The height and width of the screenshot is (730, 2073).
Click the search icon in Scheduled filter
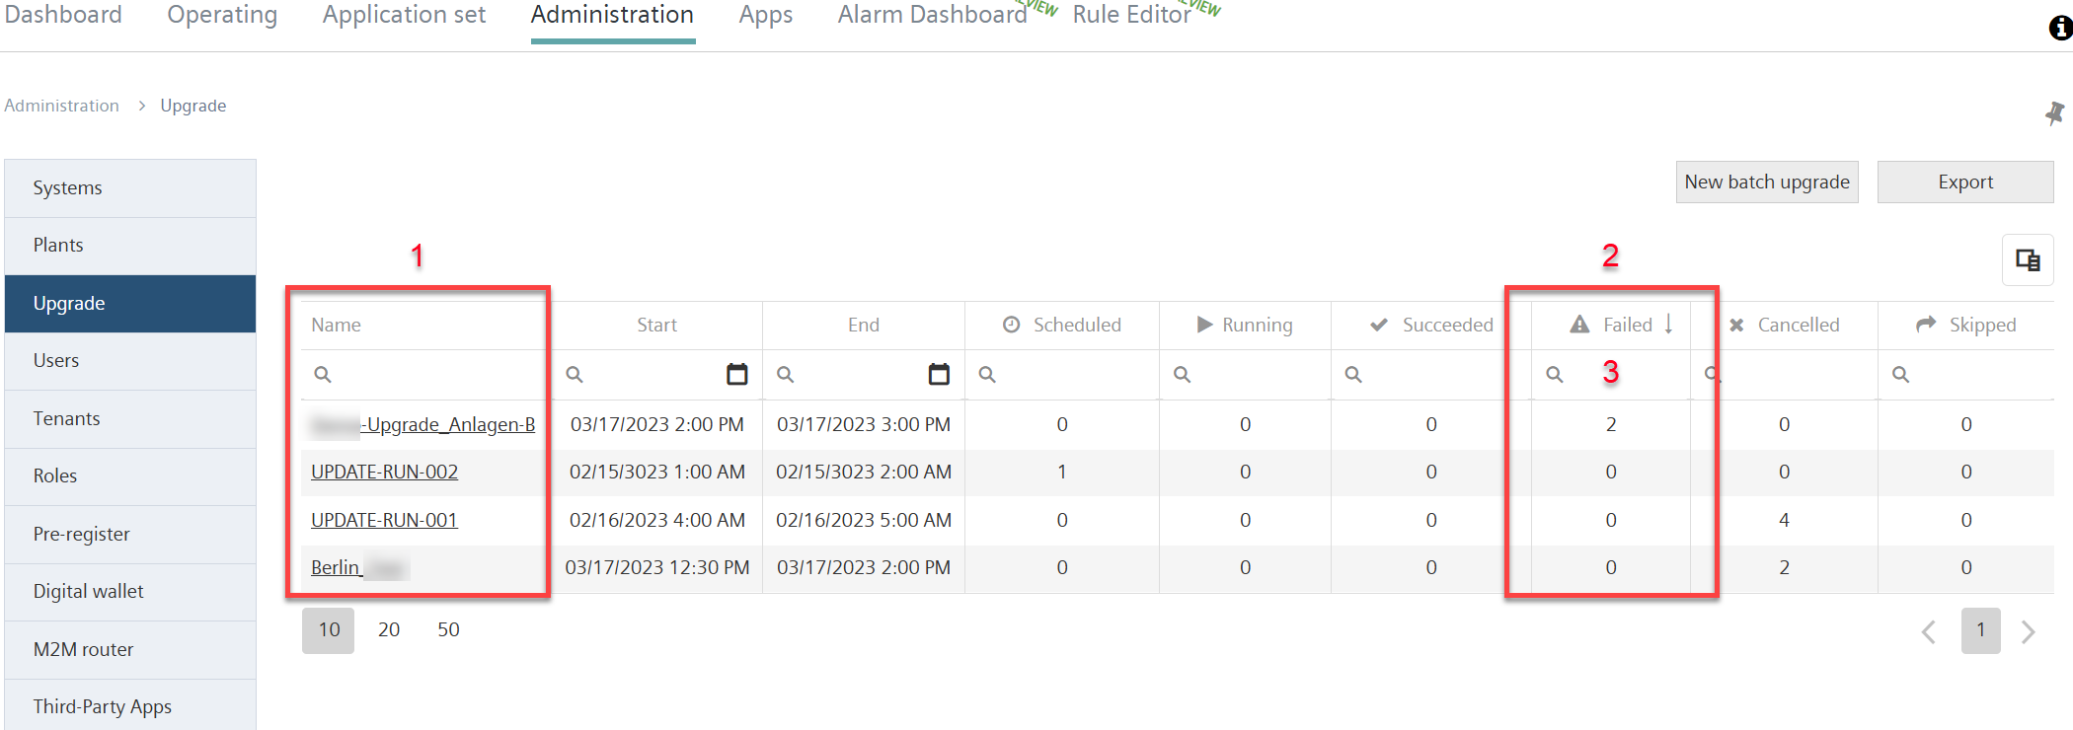(987, 375)
